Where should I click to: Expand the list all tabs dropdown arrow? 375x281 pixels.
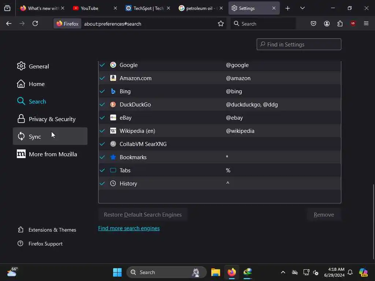pos(302,8)
